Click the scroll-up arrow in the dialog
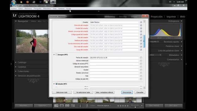 [144, 21]
